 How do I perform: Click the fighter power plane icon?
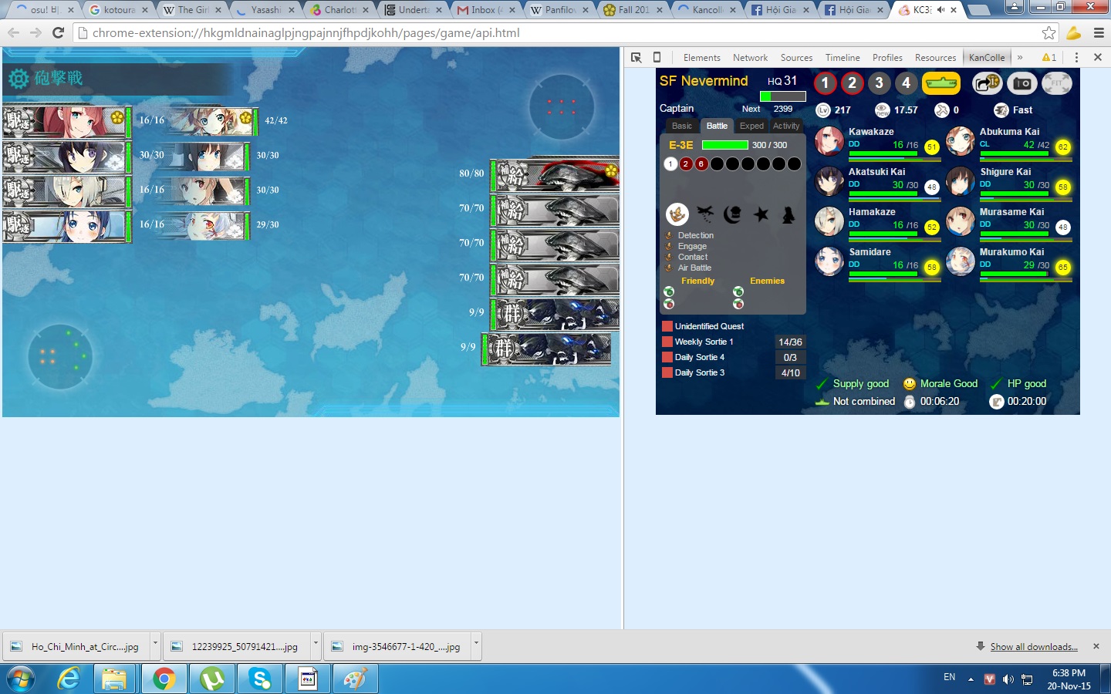pyautogui.click(x=942, y=110)
